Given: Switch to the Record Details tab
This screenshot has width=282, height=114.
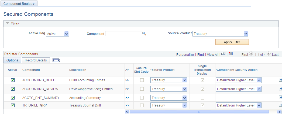Looking at the screenshot, I should 36,60.
